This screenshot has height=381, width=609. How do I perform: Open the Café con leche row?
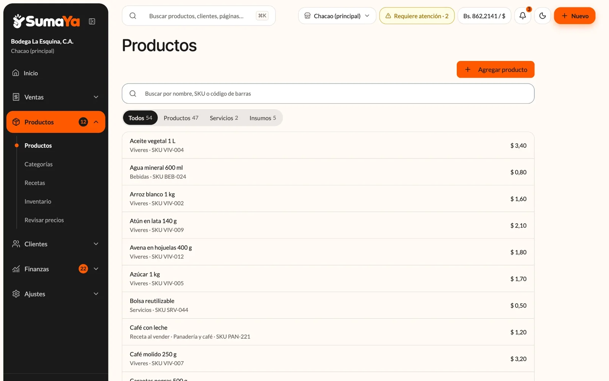pyautogui.click(x=328, y=332)
